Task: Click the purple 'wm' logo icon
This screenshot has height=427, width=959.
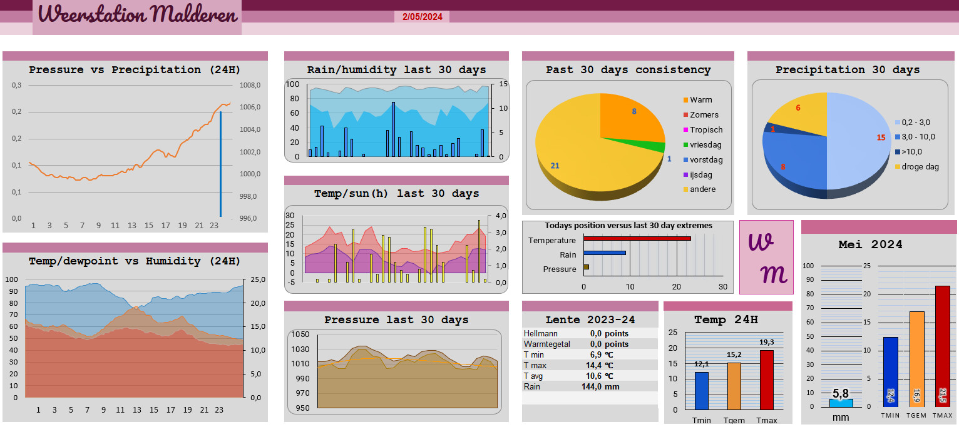Action: point(766,257)
